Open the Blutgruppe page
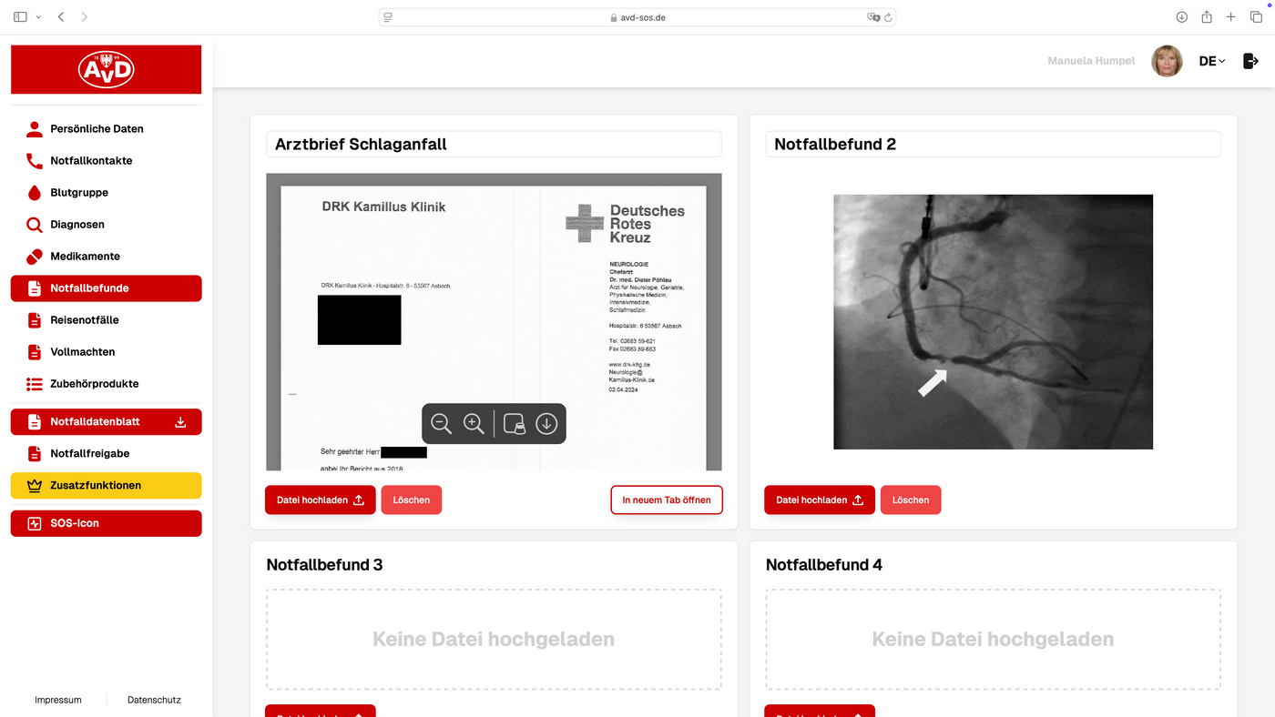 pyautogui.click(x=106, y=193)
